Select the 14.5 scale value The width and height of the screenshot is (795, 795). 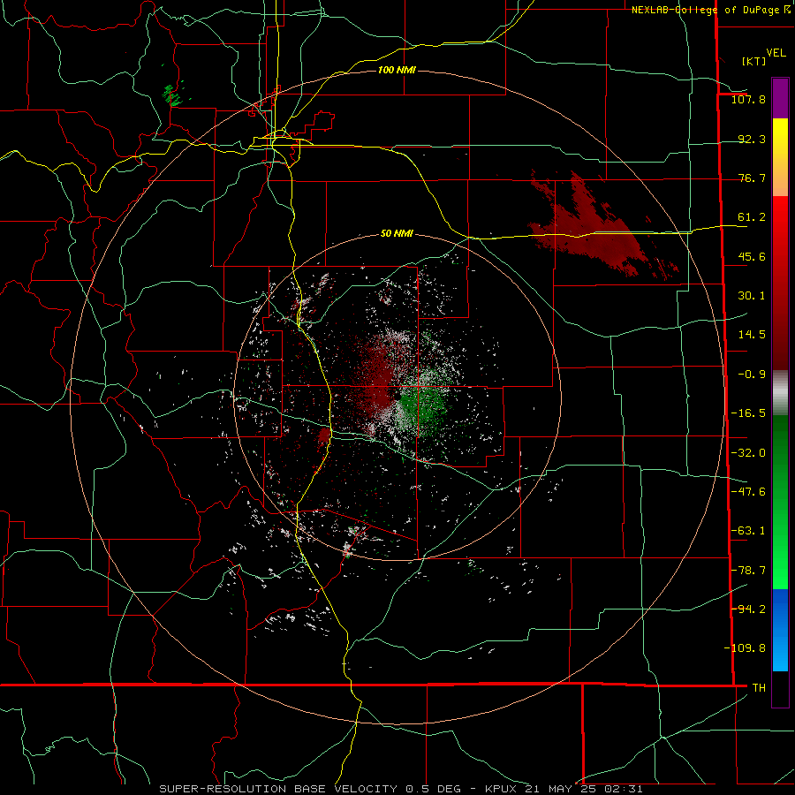(752, 335)
